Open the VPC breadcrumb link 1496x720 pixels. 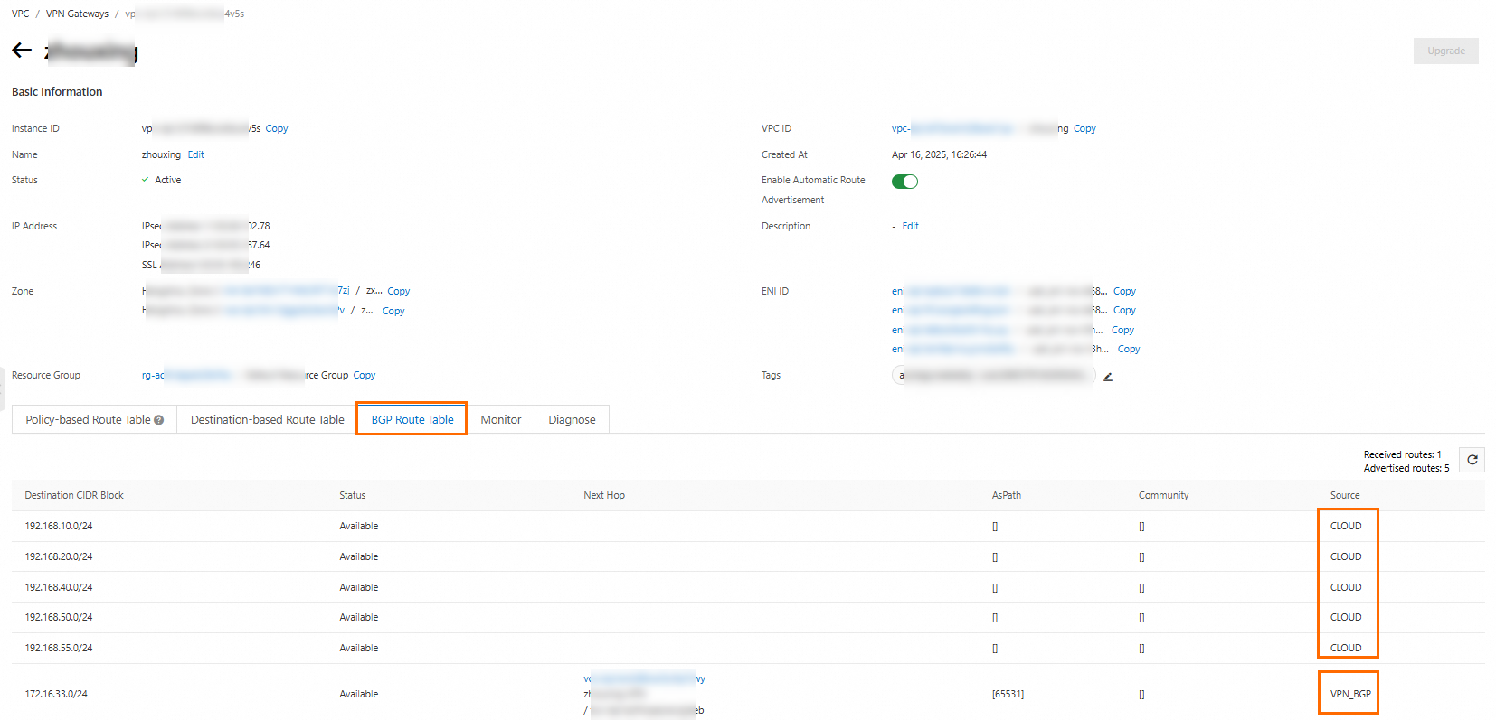click(x=20, y=14)
